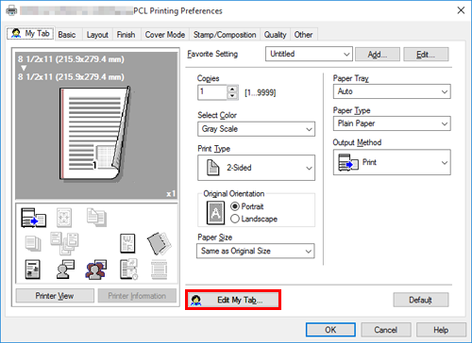472x343 pixels.
Task: Select the Portrait orientation radio button
Action: pos(235,206)
